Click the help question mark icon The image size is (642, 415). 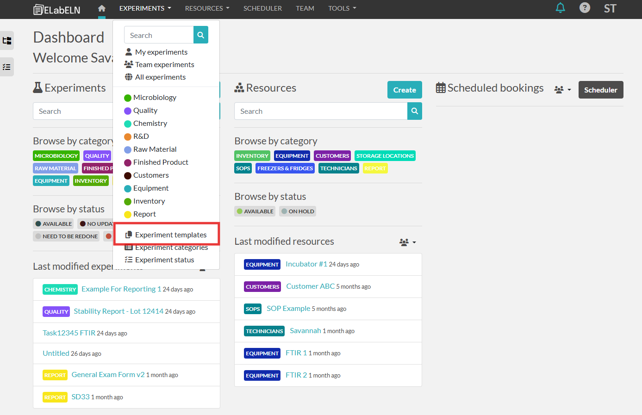click(585, 8)
